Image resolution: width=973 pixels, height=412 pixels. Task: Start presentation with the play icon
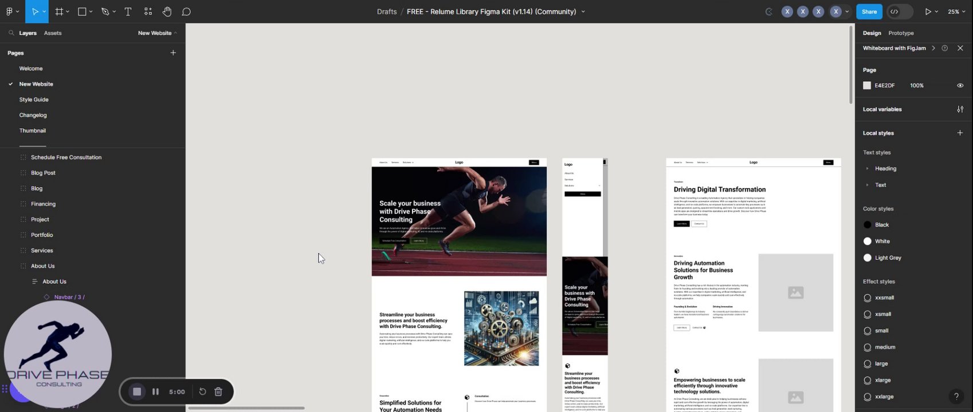928,11
